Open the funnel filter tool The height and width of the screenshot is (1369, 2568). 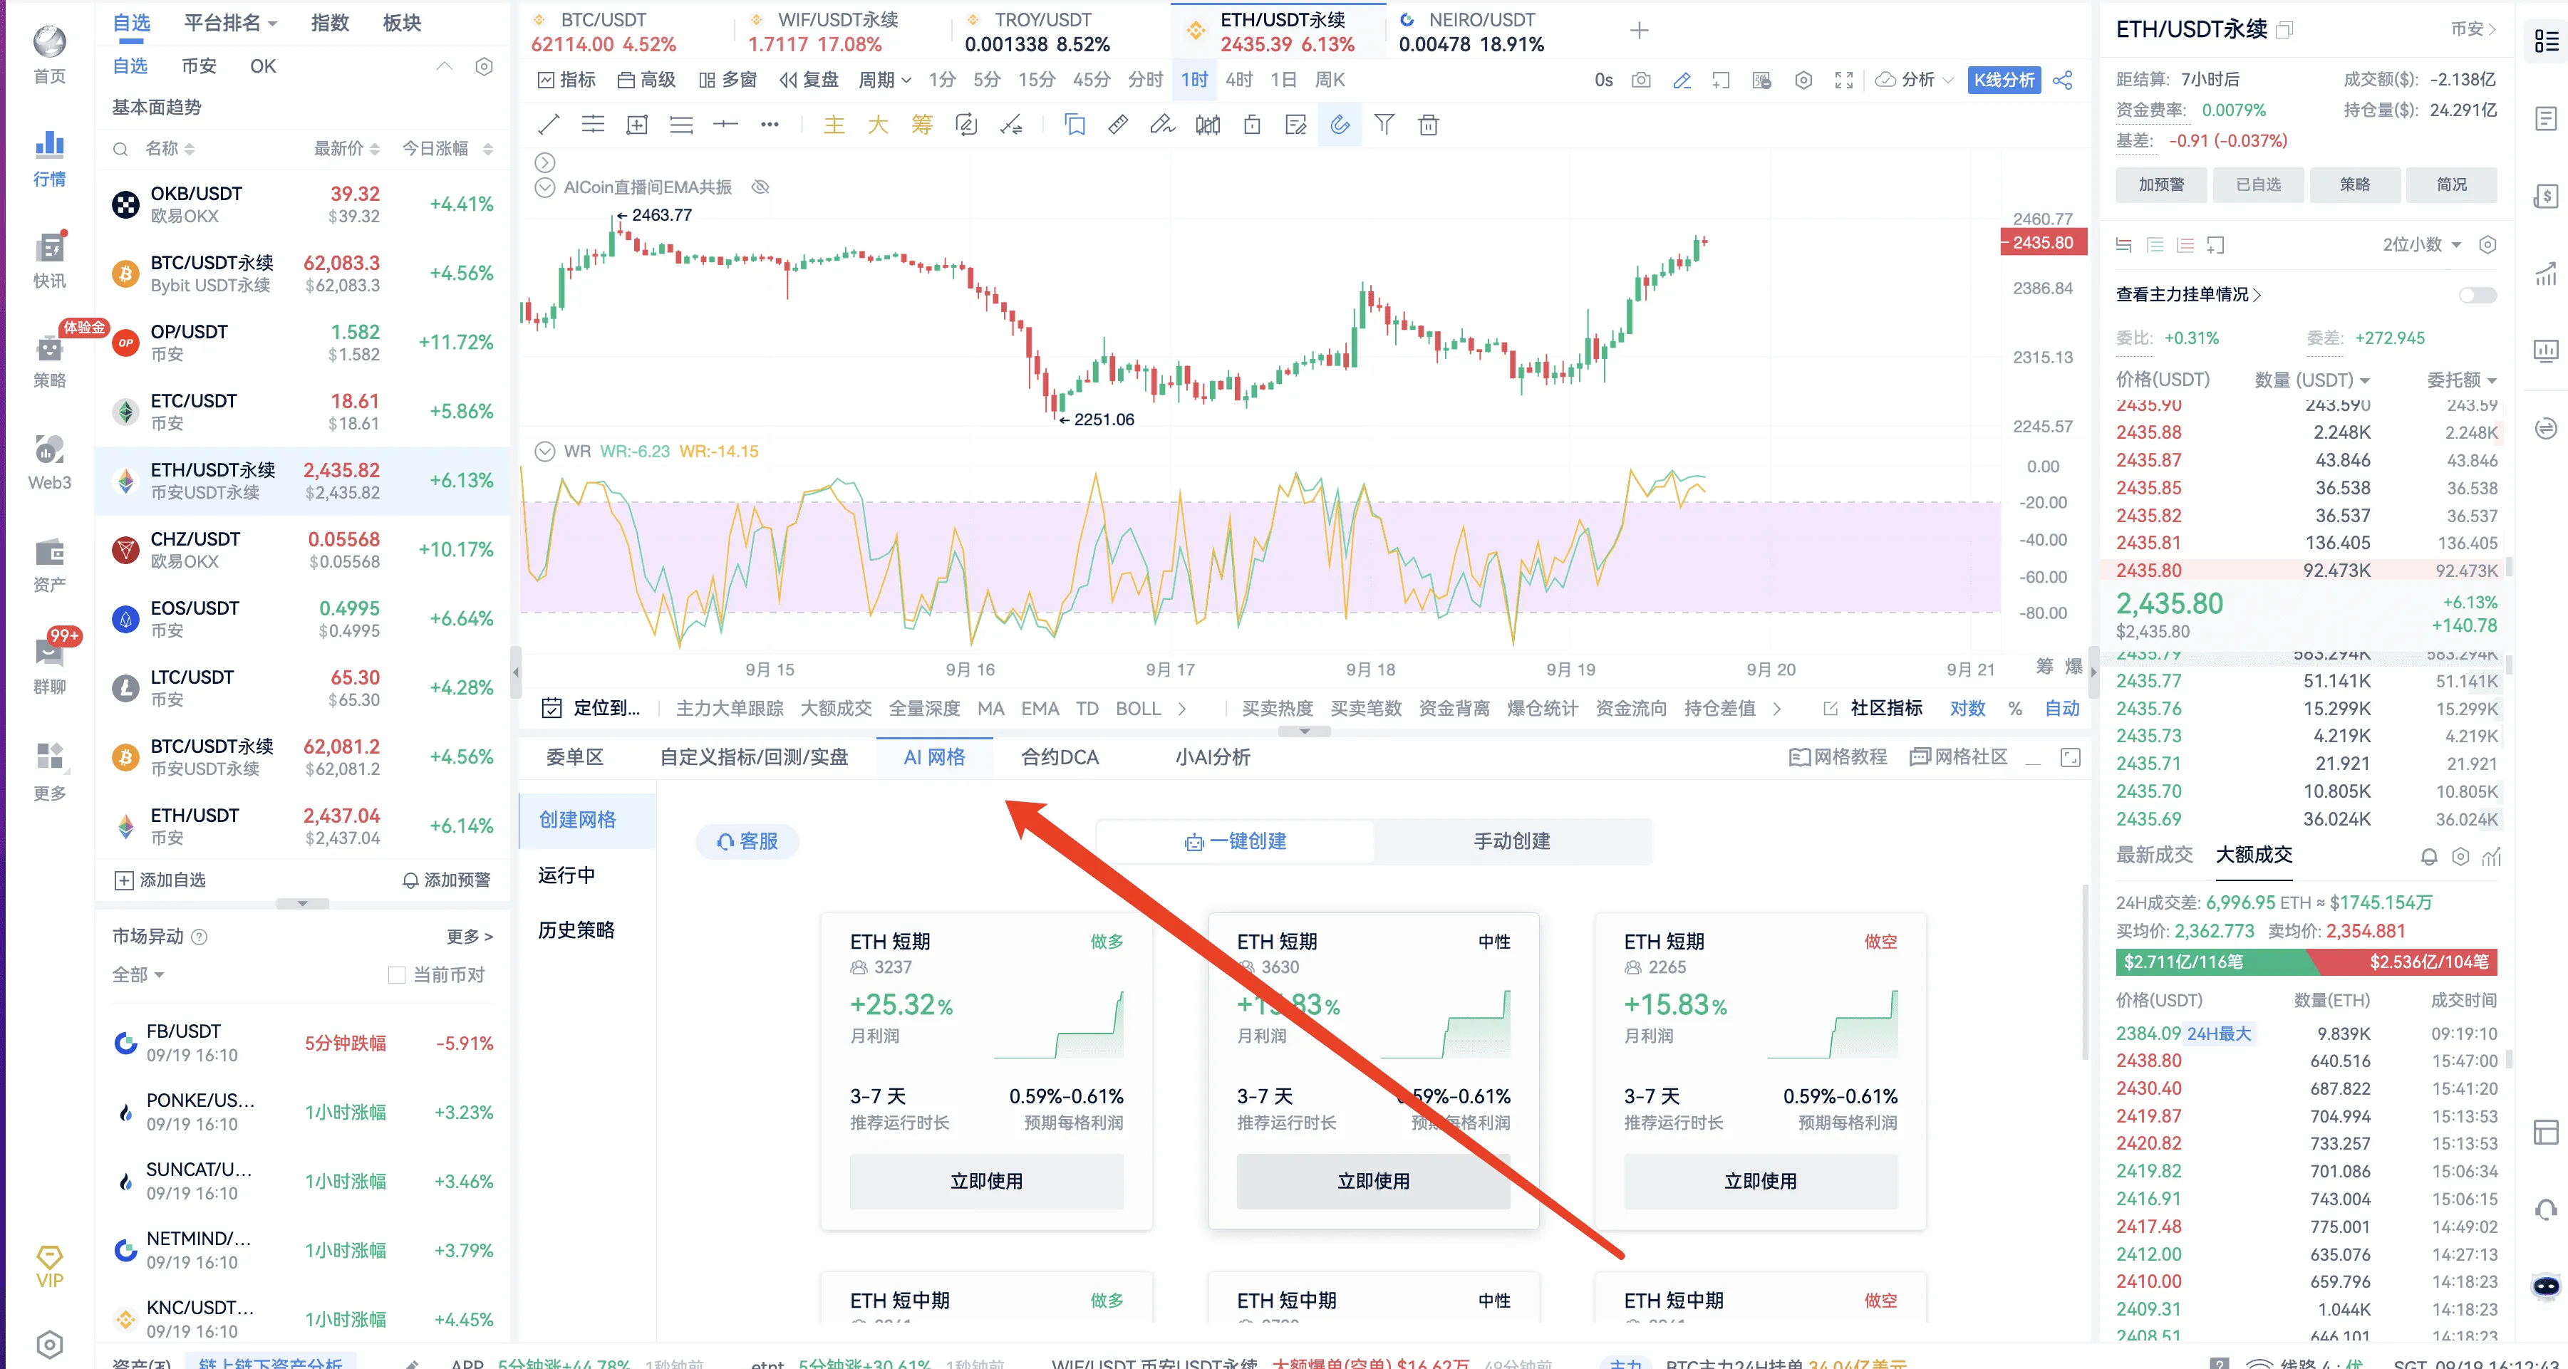coord(1384,125)
